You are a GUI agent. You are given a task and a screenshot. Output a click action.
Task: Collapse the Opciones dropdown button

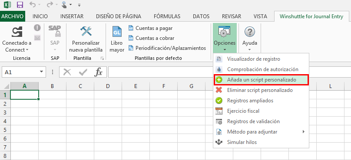225,38
